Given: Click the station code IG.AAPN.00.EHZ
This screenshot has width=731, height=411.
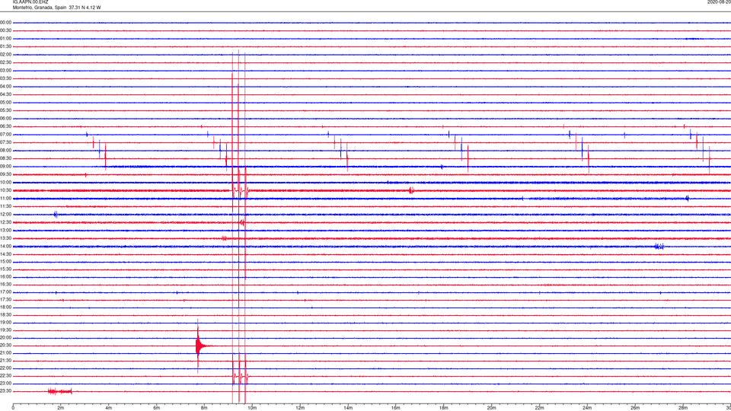Looking at the screenshot, I should (x=30, y=2).
